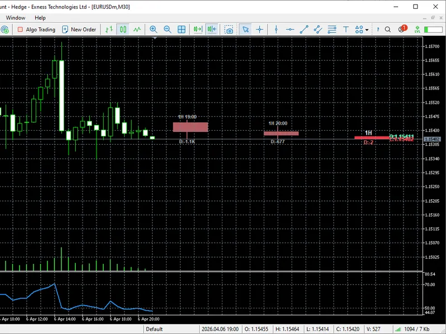Take a chart screenshot with camera icon

click(x=229, y=30)
